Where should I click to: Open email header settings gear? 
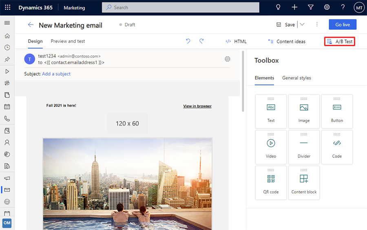tap(228, 59)
